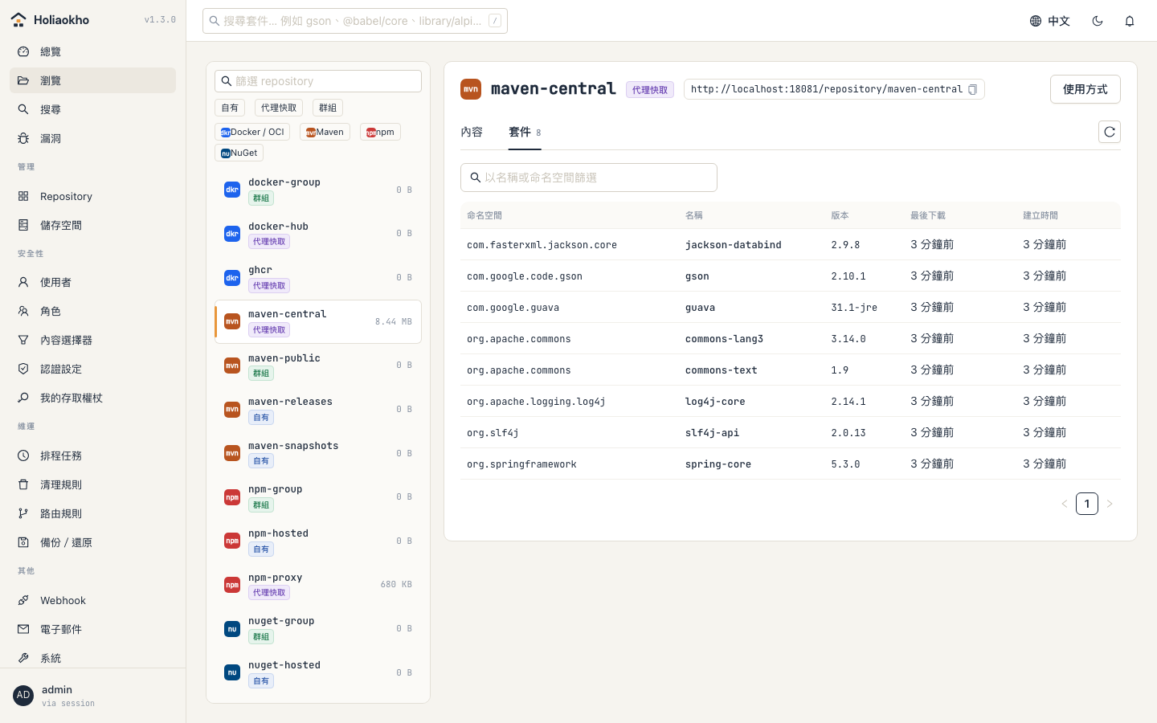
Task: Switch to the 內容 tab
Action: click(x=472, y=132)
